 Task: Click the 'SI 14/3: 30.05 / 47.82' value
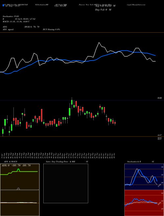point(25,19)
